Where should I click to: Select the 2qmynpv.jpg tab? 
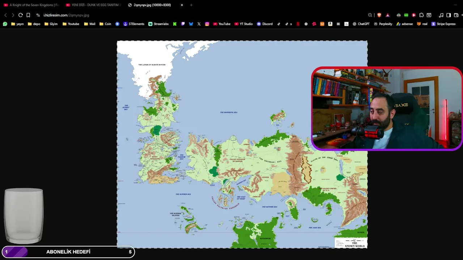152,5
